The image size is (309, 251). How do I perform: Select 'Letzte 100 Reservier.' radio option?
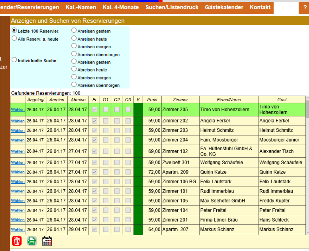click(14, 31)
